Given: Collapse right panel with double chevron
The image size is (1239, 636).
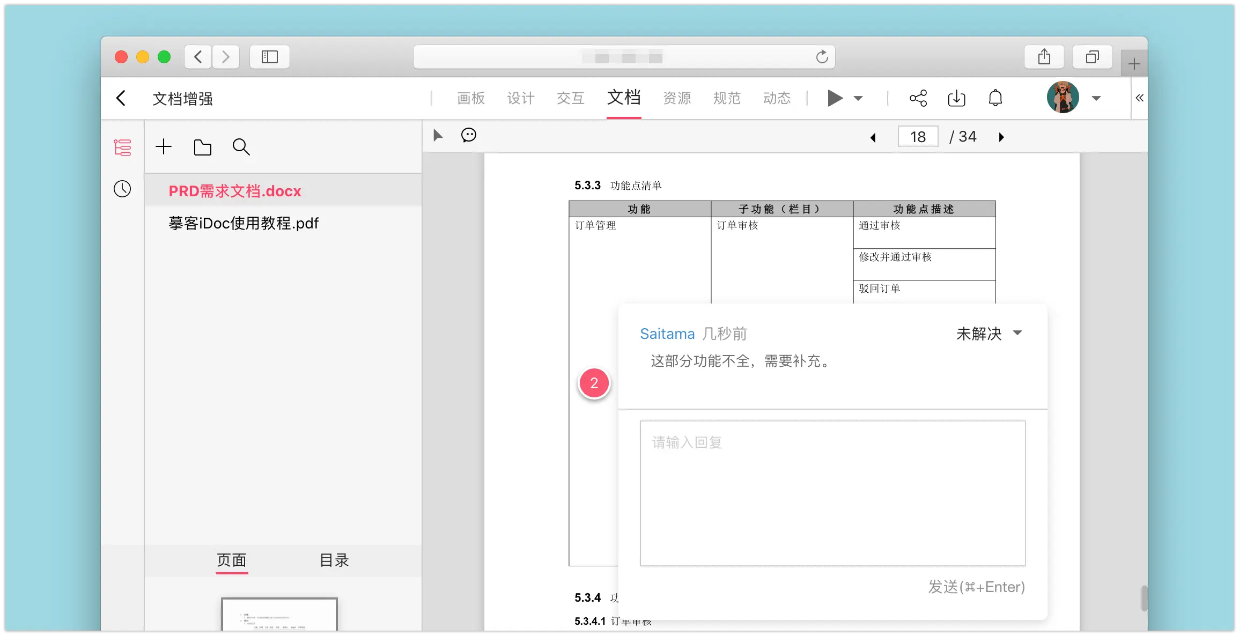Looking at the screenshot, I should click(1139, 98).
